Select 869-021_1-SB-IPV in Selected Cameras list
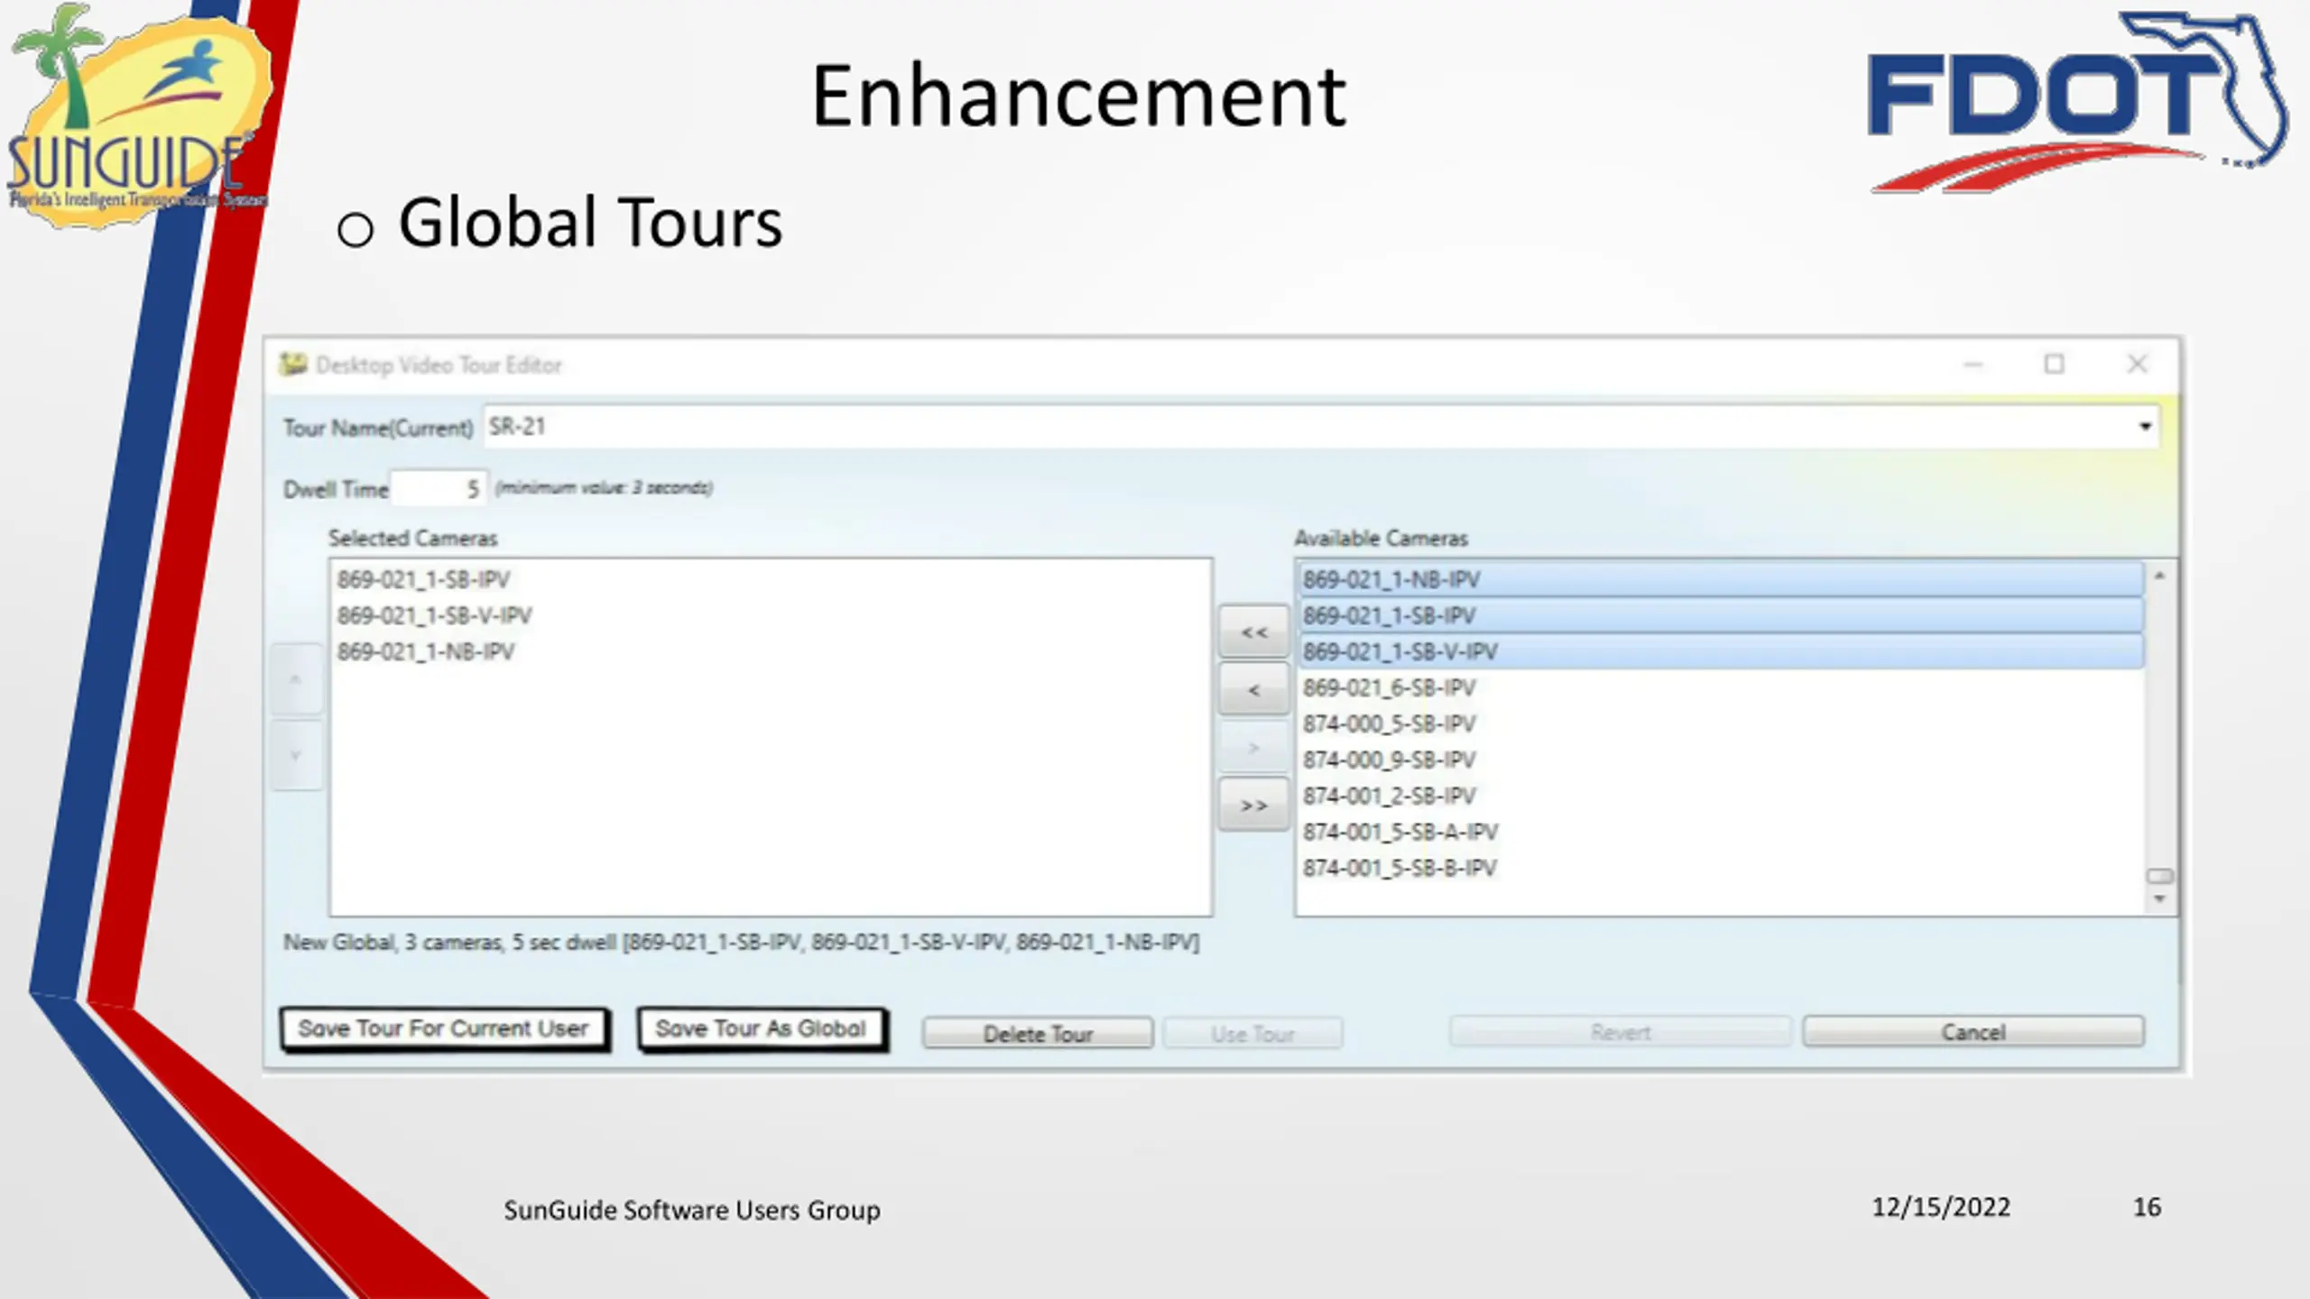Image resolution: width=2310 pixels, height=1299 pixels. (x=771, y=579)
